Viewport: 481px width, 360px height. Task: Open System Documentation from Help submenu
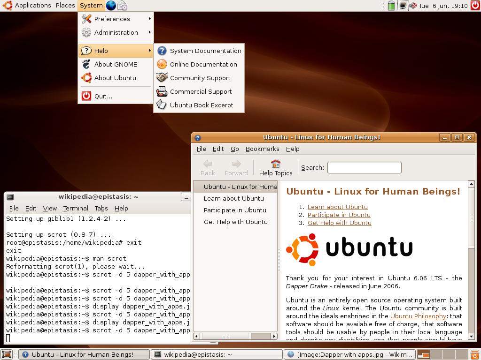(x=205, y=51)
